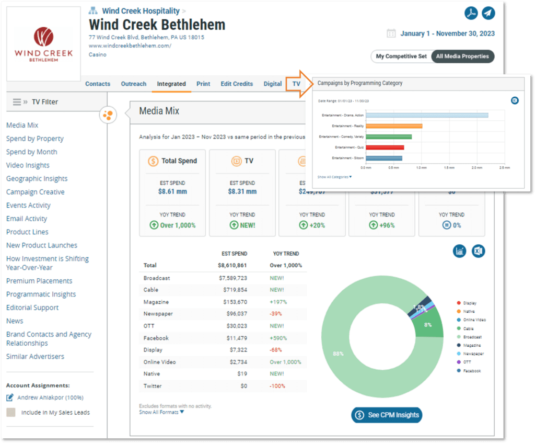Toggle Broadcast series in donut legend
This screenshot has width=535, height=443.
(469, 337)
